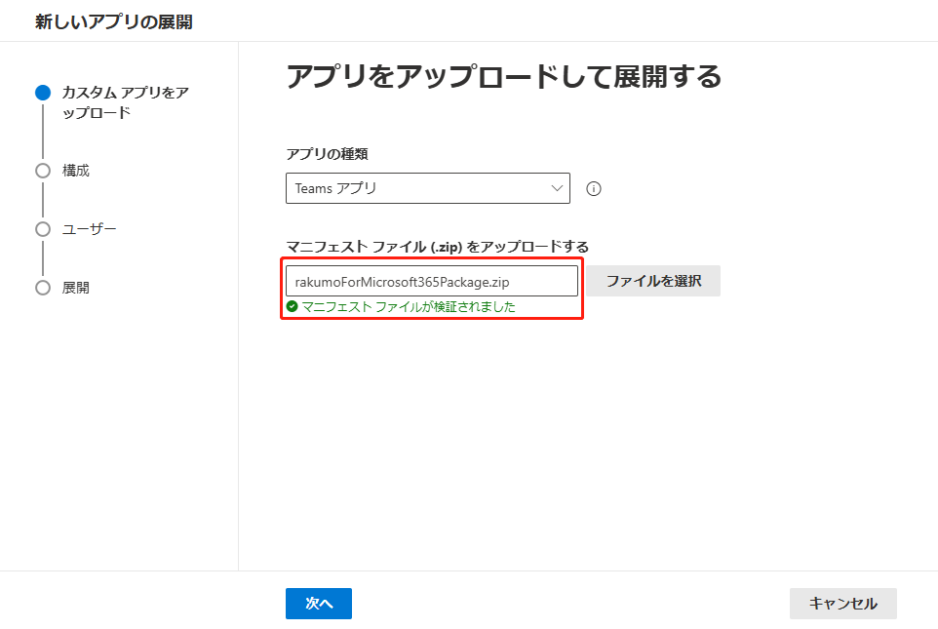
Task: Click the アプリをアップロードして展開する heading
Action: point(504,77)
